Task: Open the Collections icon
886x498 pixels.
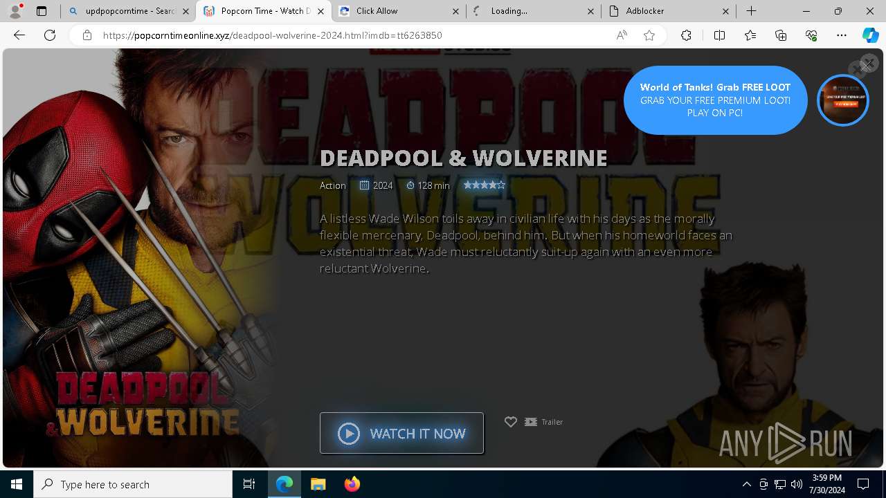Action: (781, 35)
